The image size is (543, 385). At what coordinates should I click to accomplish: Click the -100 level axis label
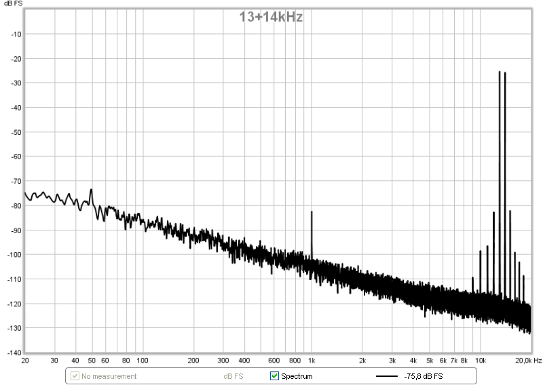coord(14,255)
